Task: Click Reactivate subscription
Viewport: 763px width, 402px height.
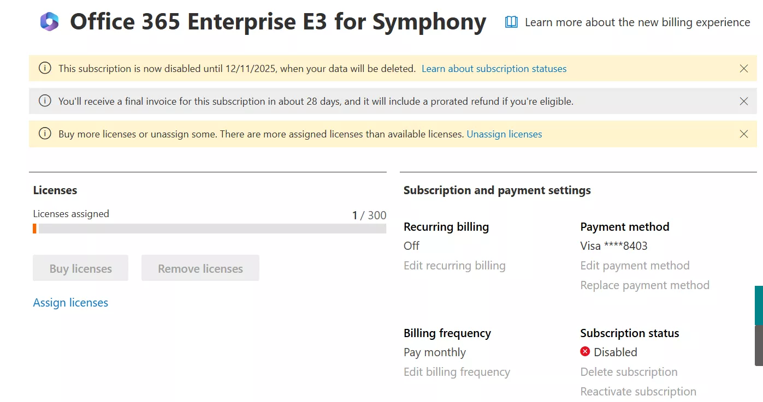Action: [638, 392]
